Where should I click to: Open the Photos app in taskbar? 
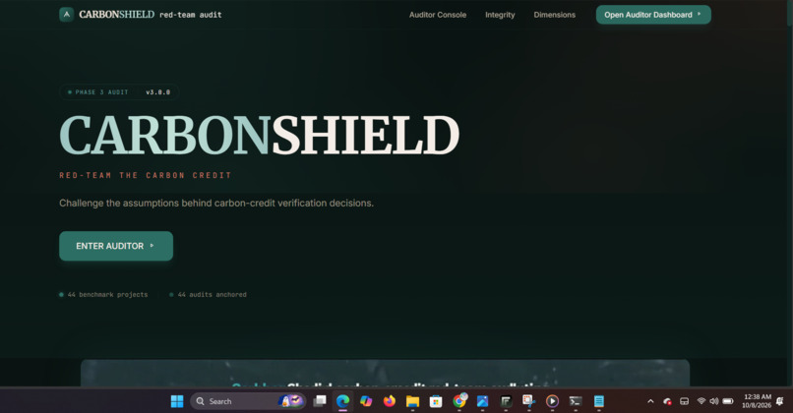coord(482,401)
